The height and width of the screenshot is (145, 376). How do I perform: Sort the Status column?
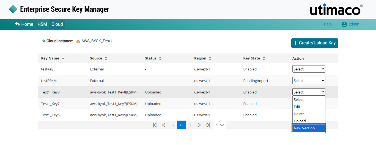pyautogui.click(x=160, y=58)
